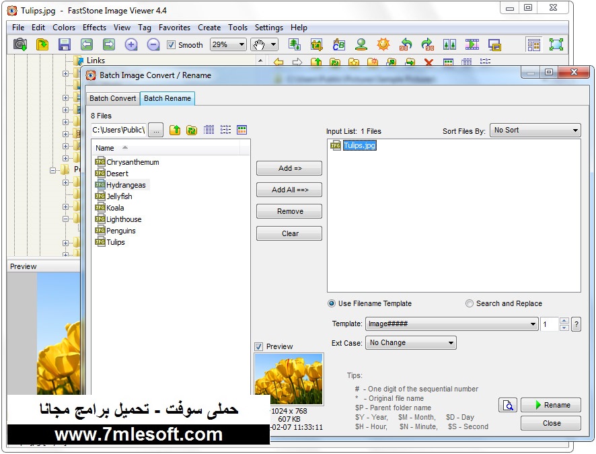Open the Draw Board text icon

[338, 44]
